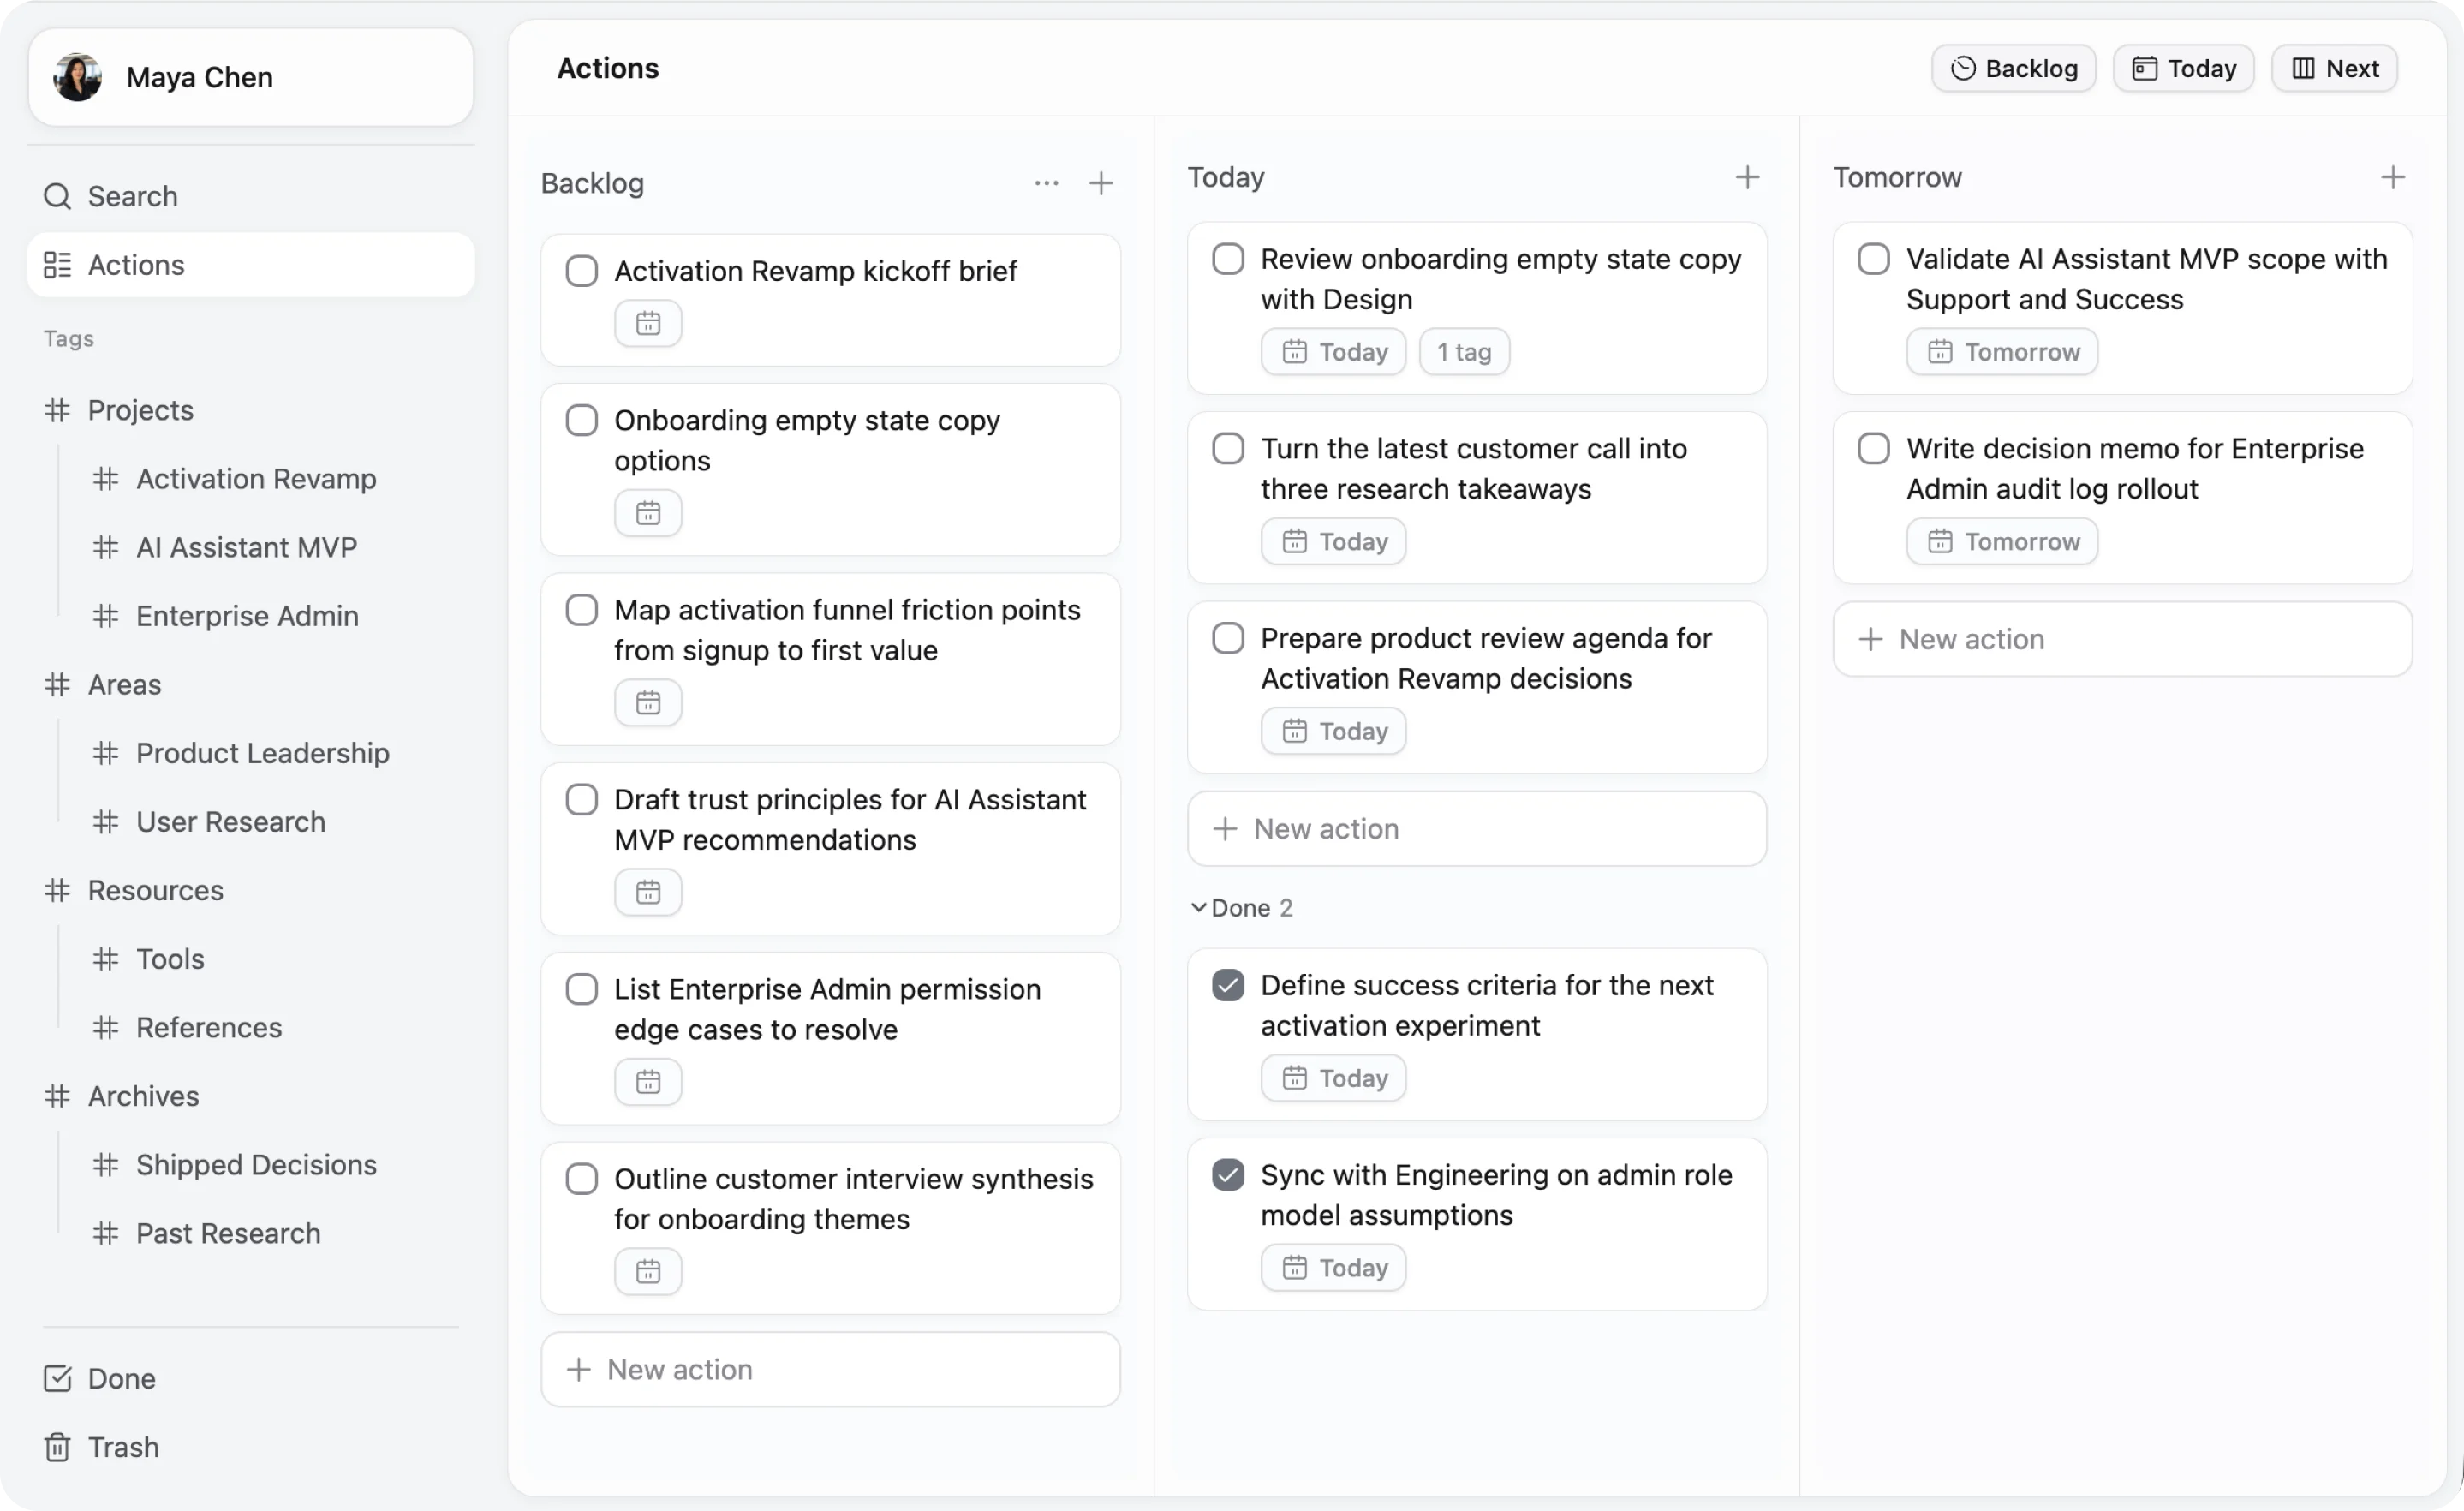This screenshot has height=1511, width=2464.
Task: Add New action in Today column
Action: tap(1477, 829)
